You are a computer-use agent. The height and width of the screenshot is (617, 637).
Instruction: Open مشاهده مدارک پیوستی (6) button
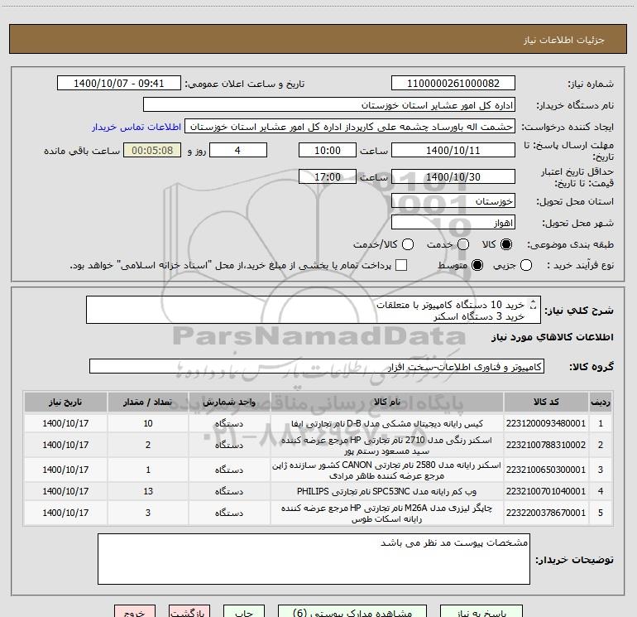tap(352, 612)
